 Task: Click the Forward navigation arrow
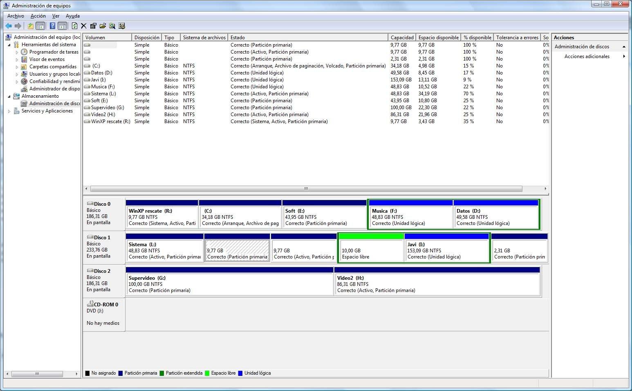(18, 25)
